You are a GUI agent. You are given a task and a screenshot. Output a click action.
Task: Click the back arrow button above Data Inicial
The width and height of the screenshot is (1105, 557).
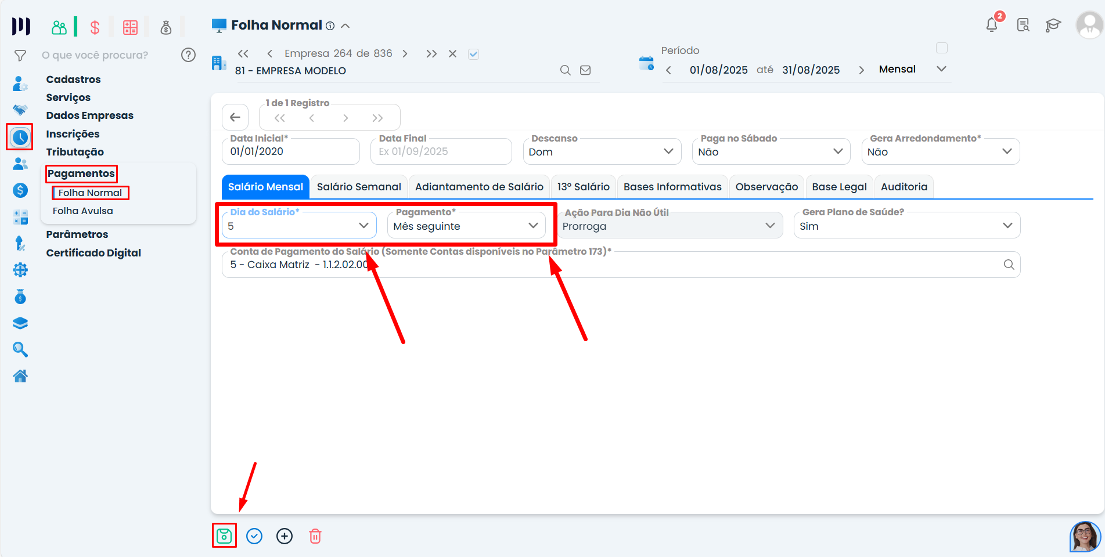tap(235, 118)
